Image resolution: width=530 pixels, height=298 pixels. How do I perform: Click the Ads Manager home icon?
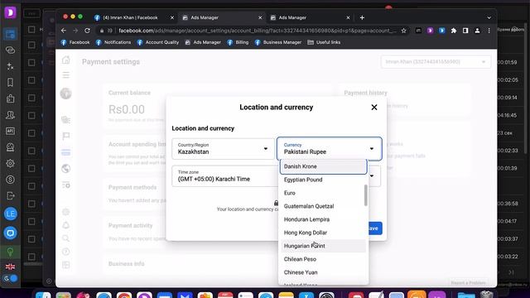[x=66, y=60]
